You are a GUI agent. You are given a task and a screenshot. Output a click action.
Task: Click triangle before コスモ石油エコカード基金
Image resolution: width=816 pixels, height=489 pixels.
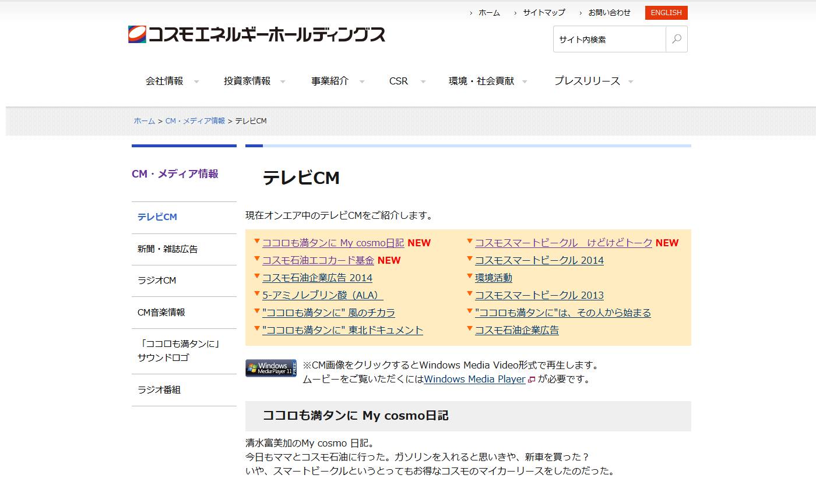pyautogui.click(x=257, y=258)
